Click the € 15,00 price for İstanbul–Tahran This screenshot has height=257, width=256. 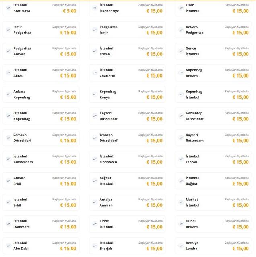[240, 162]
